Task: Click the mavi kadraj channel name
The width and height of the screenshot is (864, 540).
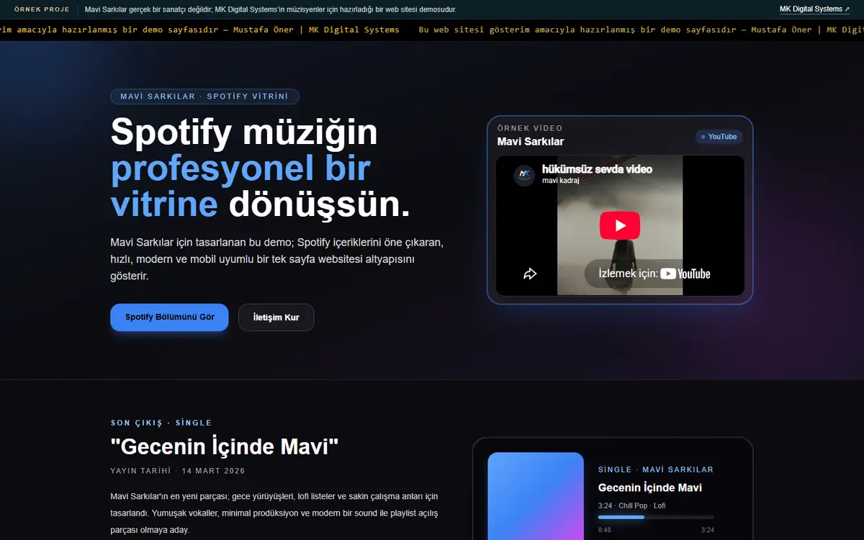Action: pyautogui.click(x=561, y=181)
